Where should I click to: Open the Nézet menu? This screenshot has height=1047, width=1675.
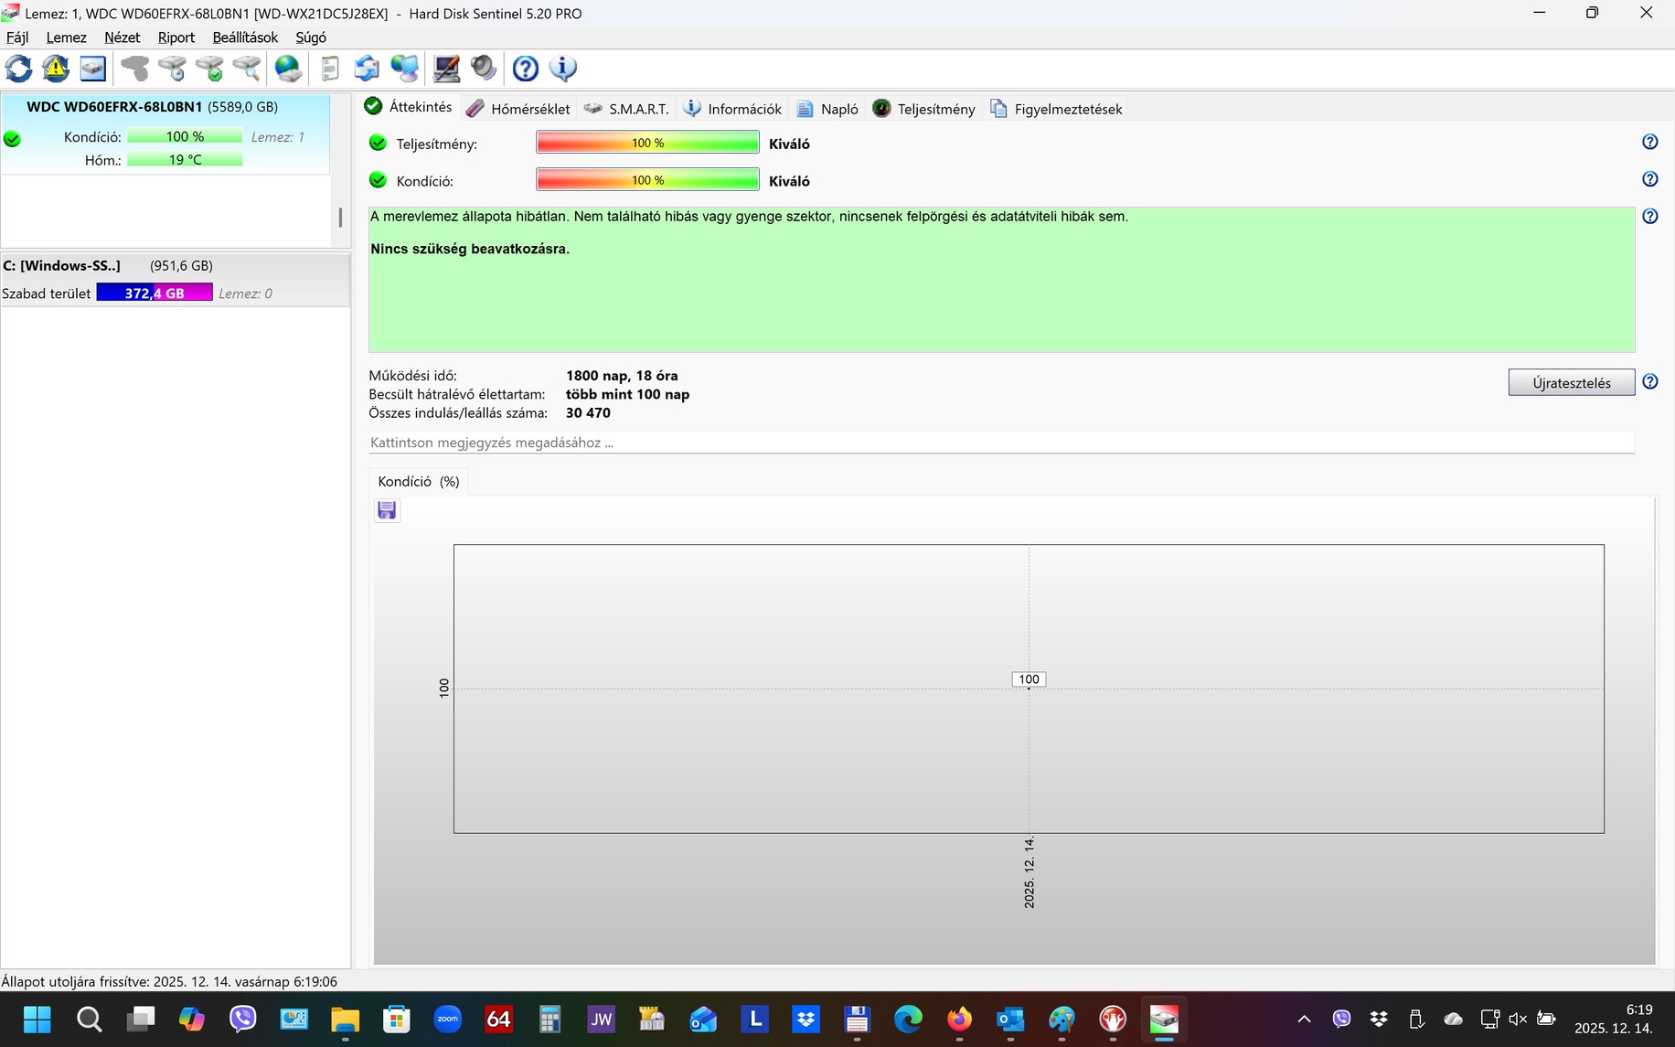[x=123, y=37]
